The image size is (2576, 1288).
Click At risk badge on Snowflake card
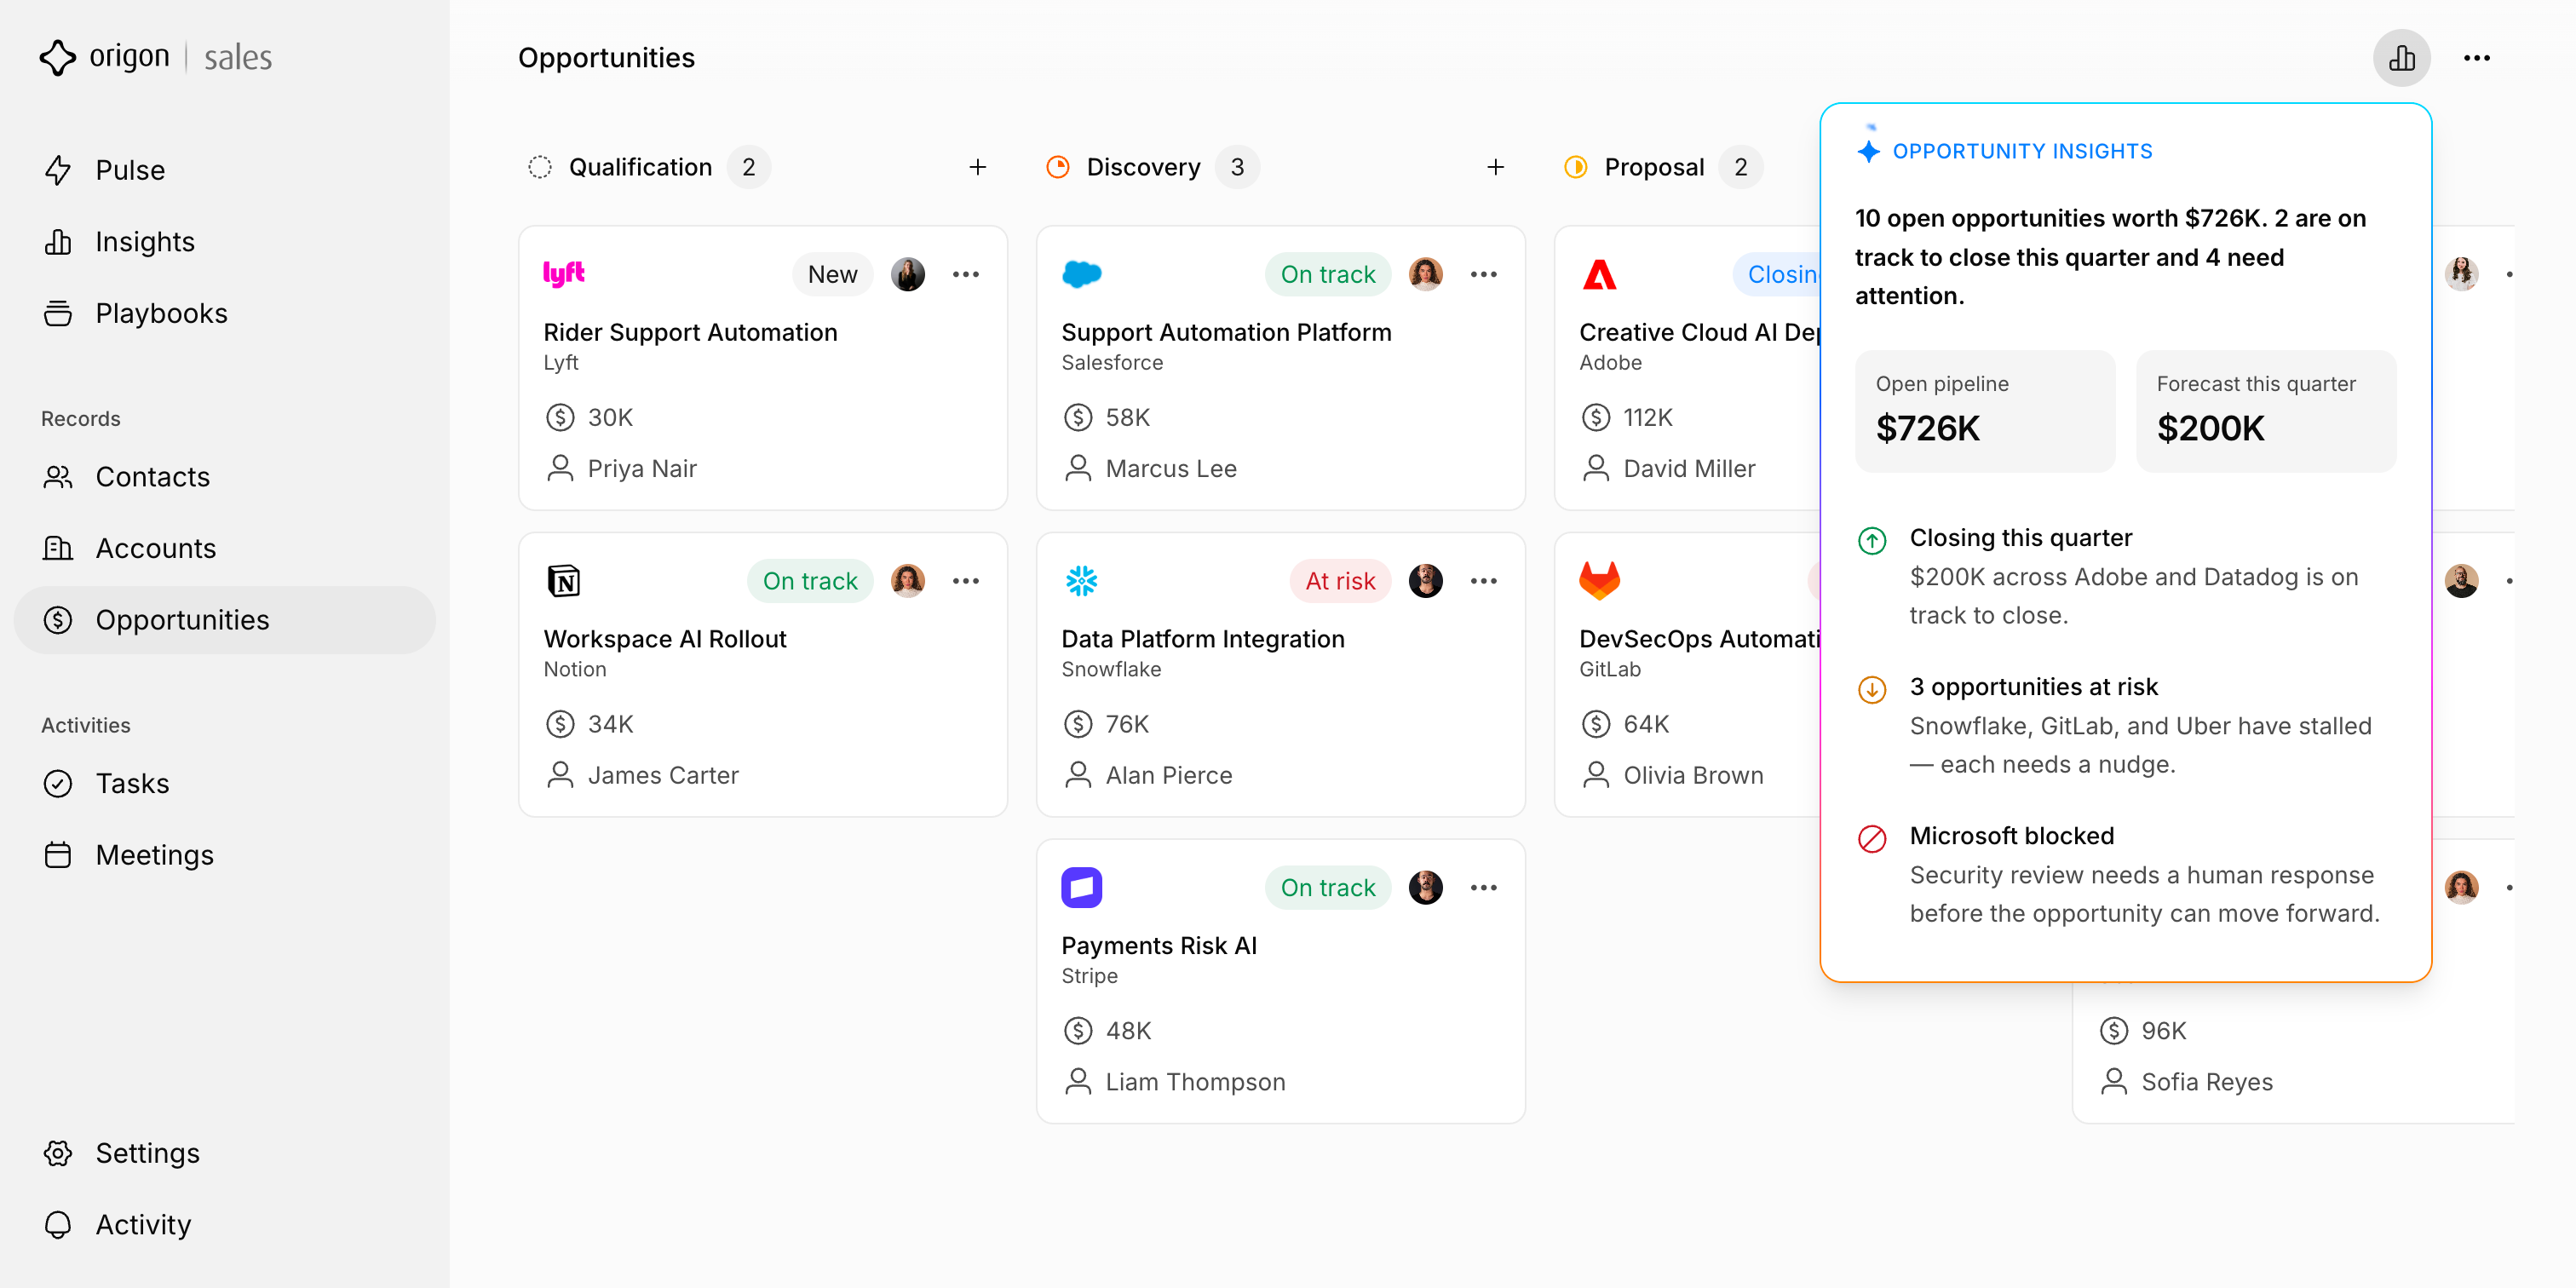tap(1341, 581)
